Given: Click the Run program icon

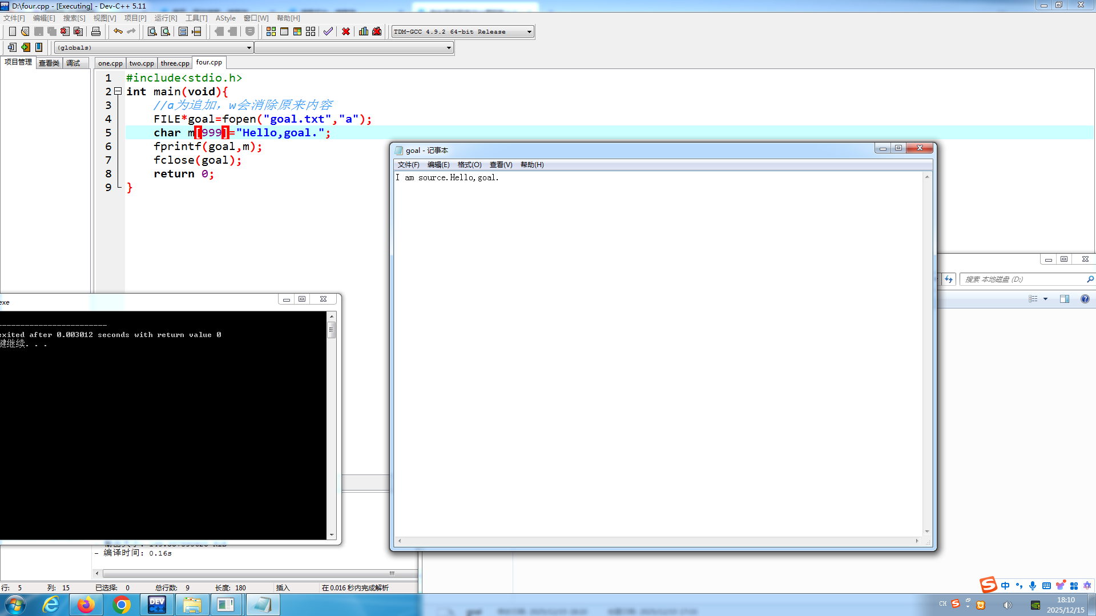Looking at the screenshot, I should (x=284, y=31).
